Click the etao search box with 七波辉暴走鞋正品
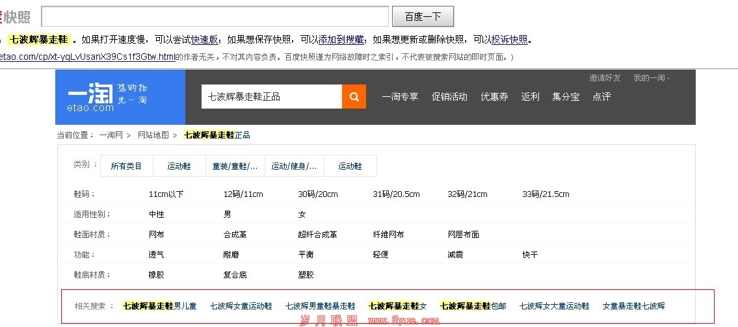738x327 pixels. pos(271,97)
